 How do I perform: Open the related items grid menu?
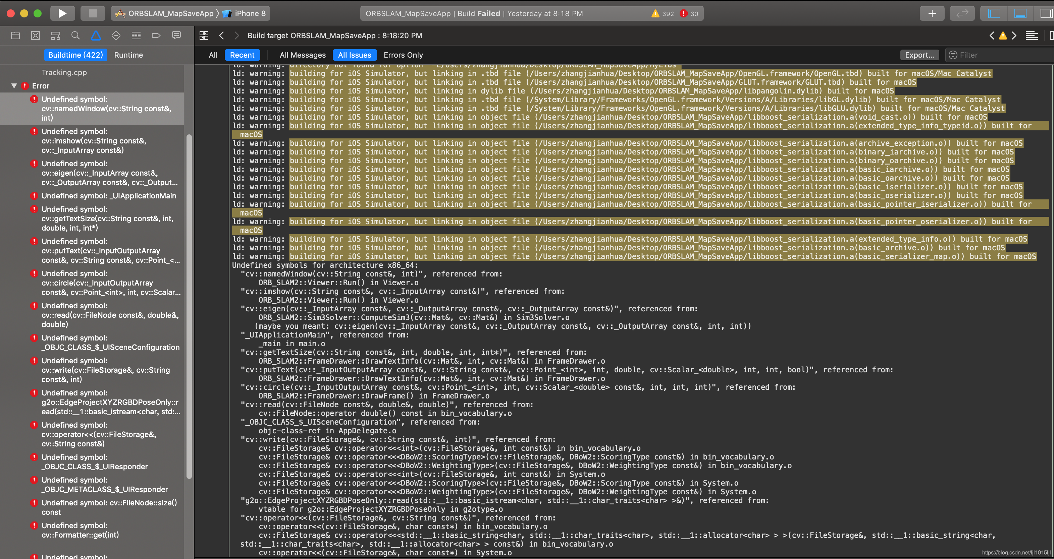point(204,36)
